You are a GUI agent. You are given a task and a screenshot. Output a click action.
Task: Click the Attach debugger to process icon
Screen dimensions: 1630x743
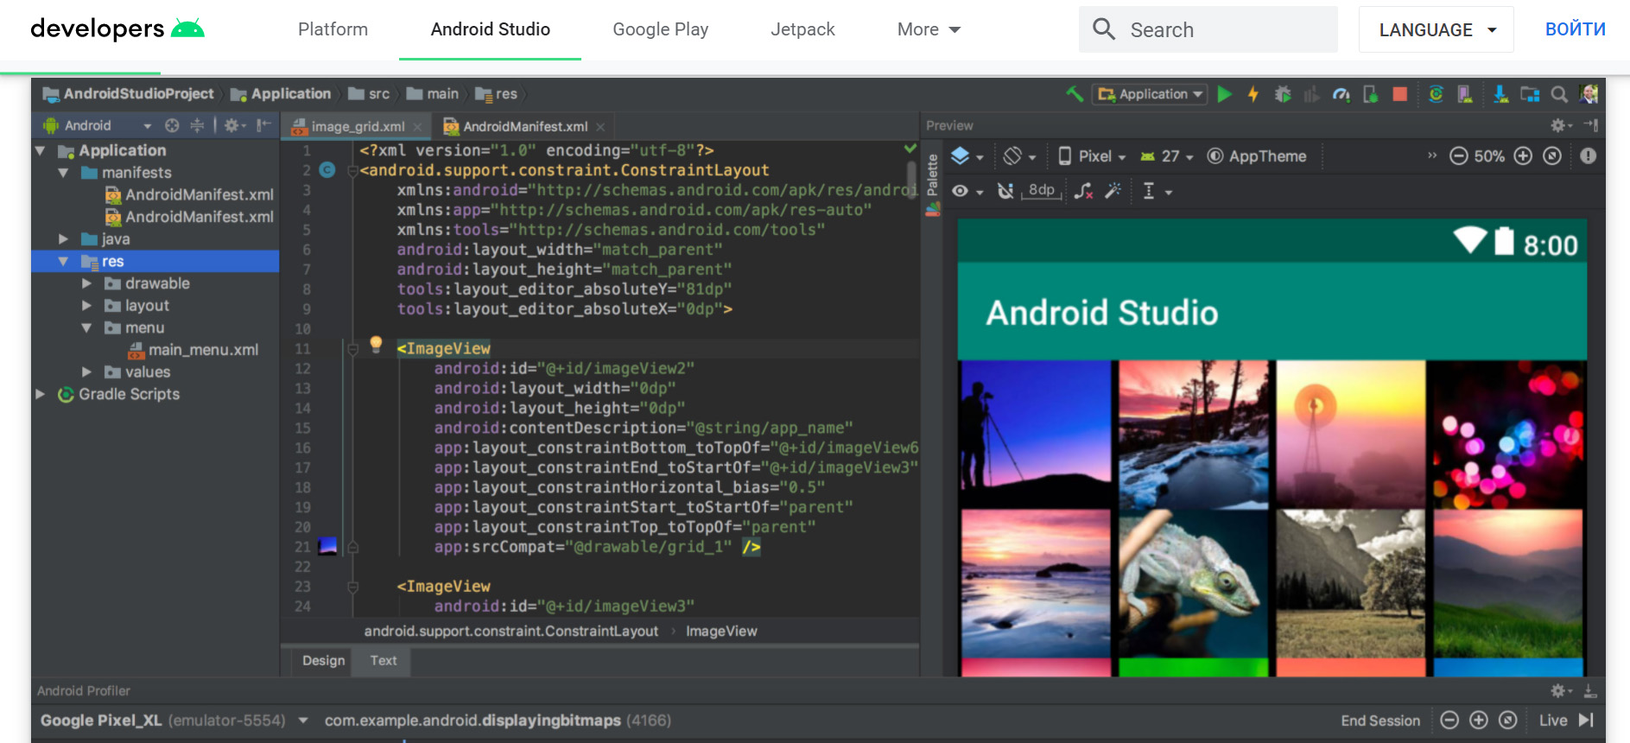pyautogui.click(x=1370, y=94)
